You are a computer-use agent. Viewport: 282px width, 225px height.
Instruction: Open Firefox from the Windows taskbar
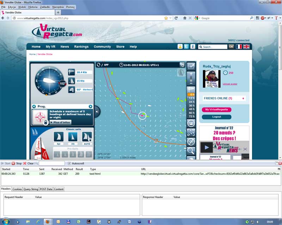pyautogui.click(x=48, y=222)
